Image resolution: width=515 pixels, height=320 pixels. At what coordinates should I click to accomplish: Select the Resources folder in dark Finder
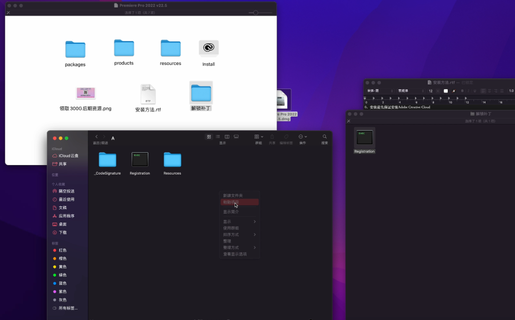point(173,160)
